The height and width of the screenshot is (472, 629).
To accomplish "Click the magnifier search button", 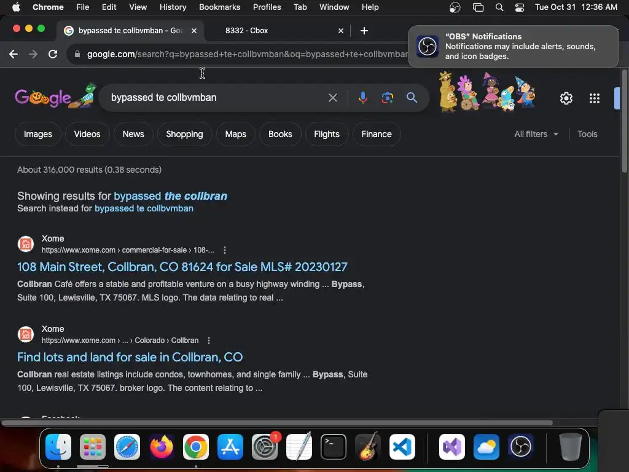I will click(x=412, y=98).
